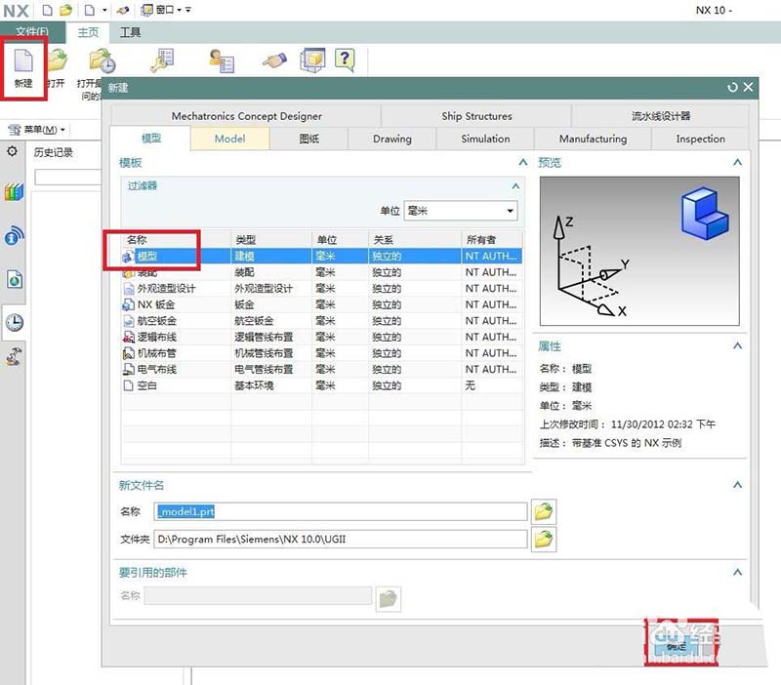Collapse the 要引用的部件 section
This screenshot has width=781, height=685.
(738, 572)
